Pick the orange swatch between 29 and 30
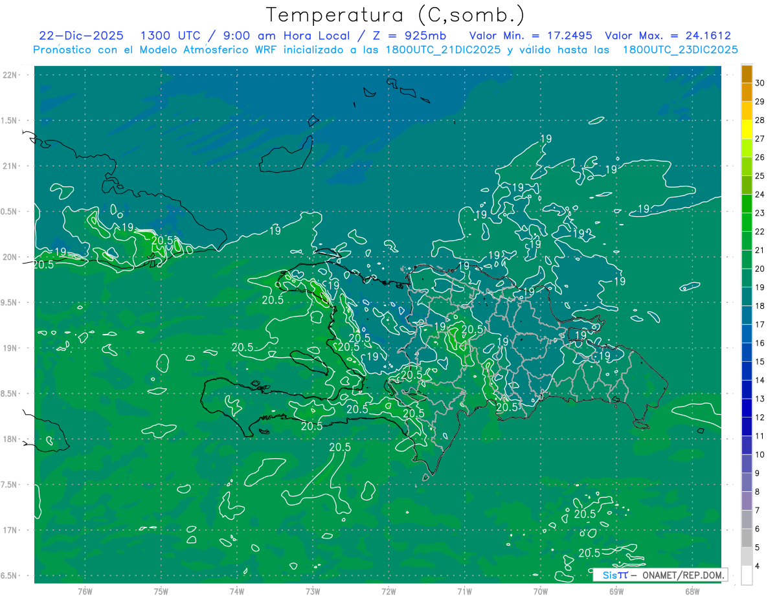 pos(747,93)
